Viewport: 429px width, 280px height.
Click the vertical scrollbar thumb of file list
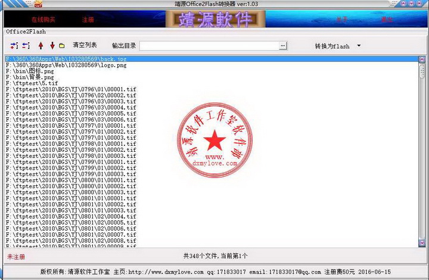pyautogui.click(x=422, y=71)
